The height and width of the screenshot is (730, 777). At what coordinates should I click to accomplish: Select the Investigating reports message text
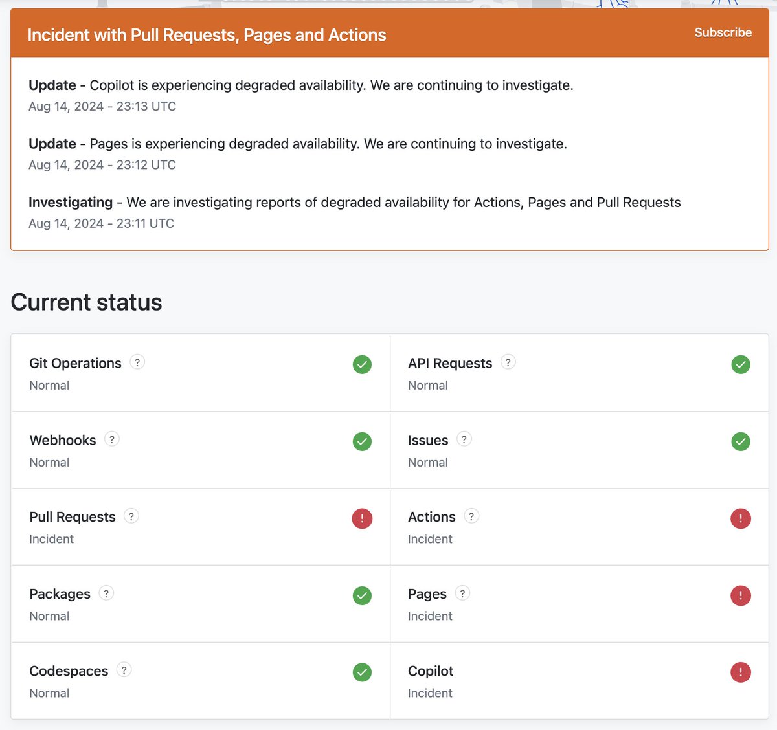(x=355, y=203)
